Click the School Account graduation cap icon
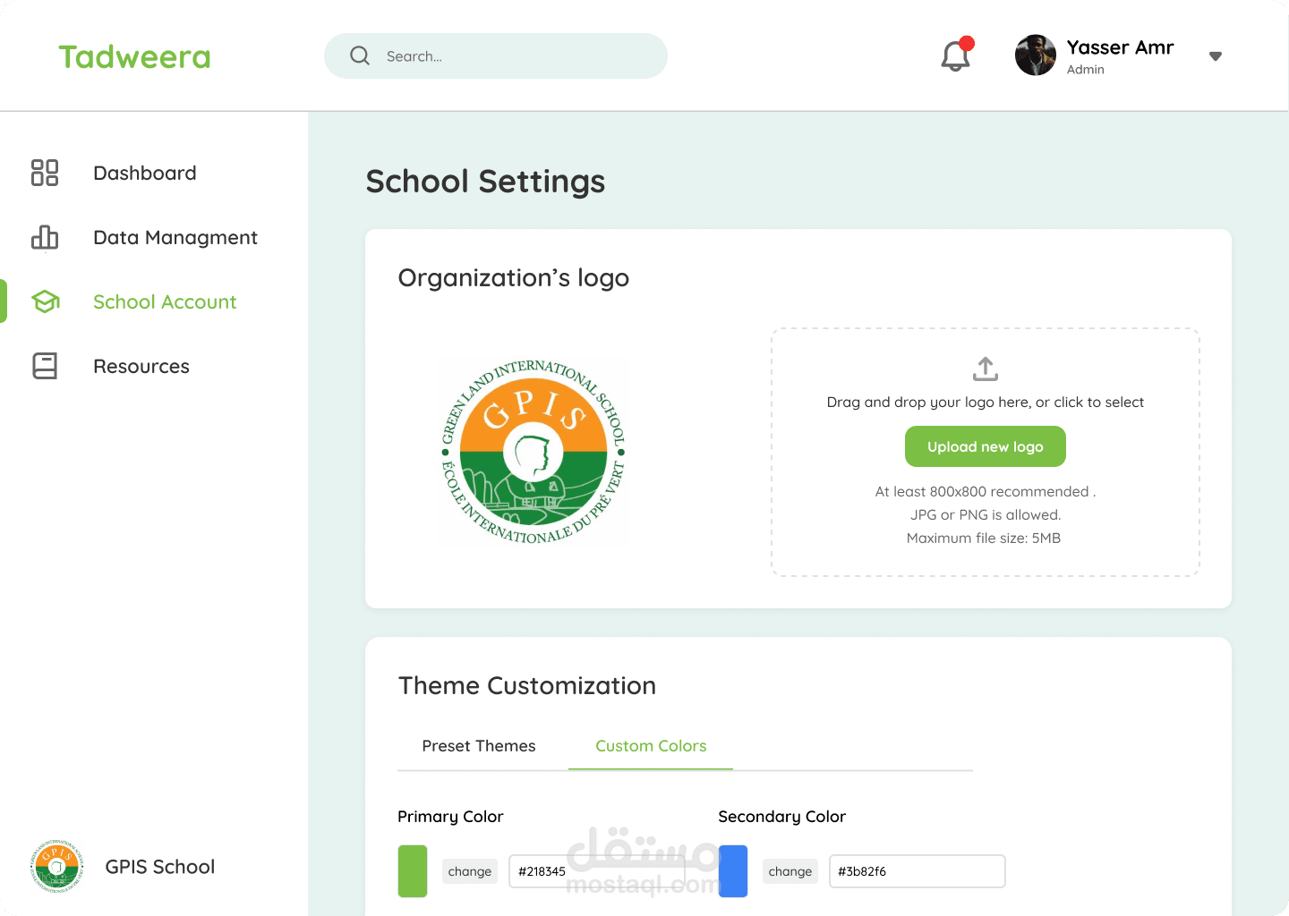This screenshot has width=1289, height=916. [46, 301]
